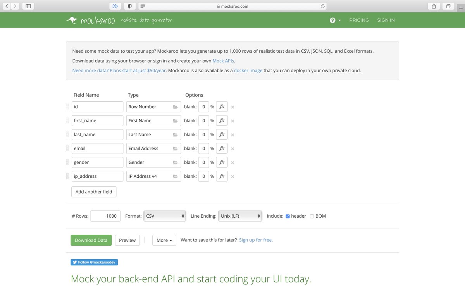Click the double-arrow extension icon in toolbar
The height and width of the screenshot is (291, 465).
pyautogui.click(x=115, y=6)
